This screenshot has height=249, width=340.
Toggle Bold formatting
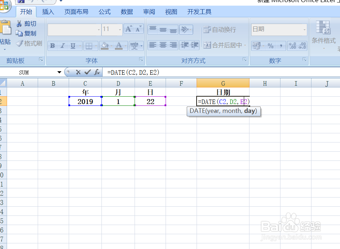tap(52, 45)
